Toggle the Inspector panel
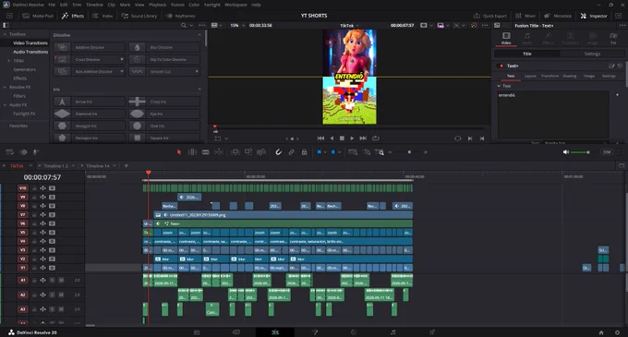This screenshot has width=628, height=337. 594,16
